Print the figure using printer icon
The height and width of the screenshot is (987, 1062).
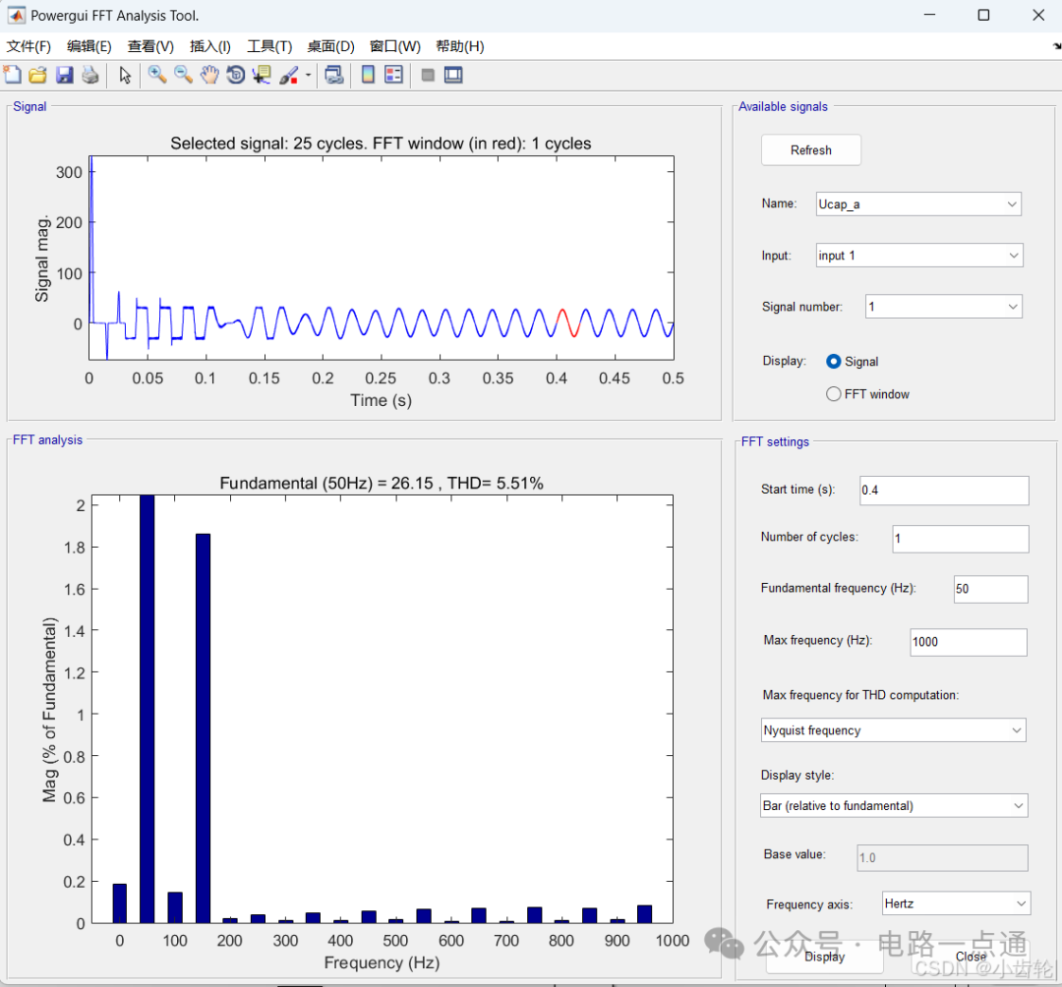tap(89, 75)
